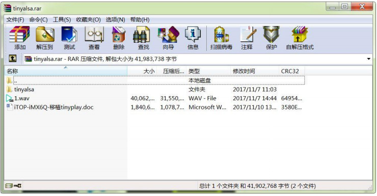This screenshot has height=196, width=377.
Task: Click the 文件夹 type cell of tinyalsa
Action: (197, 90)
